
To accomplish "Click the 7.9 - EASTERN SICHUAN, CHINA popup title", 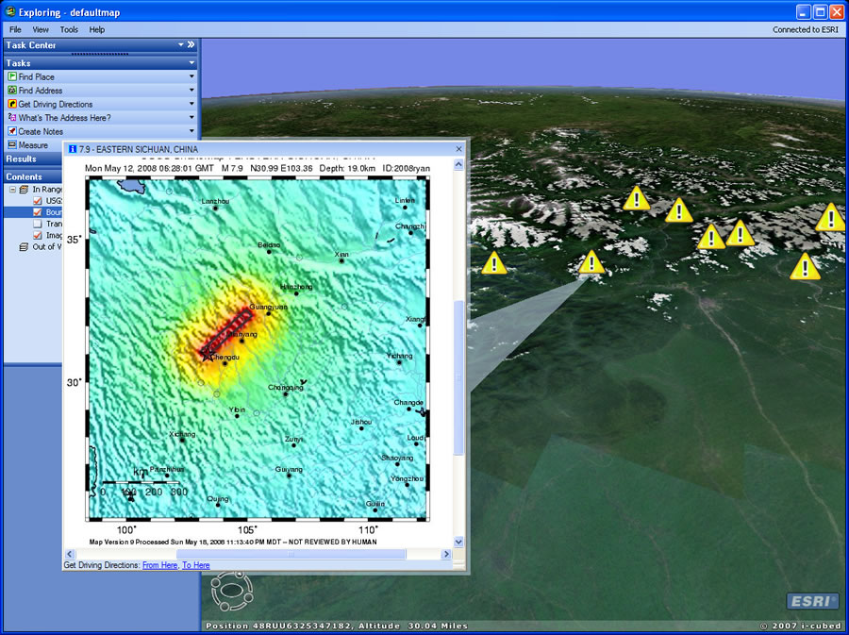I will [139, 149].
